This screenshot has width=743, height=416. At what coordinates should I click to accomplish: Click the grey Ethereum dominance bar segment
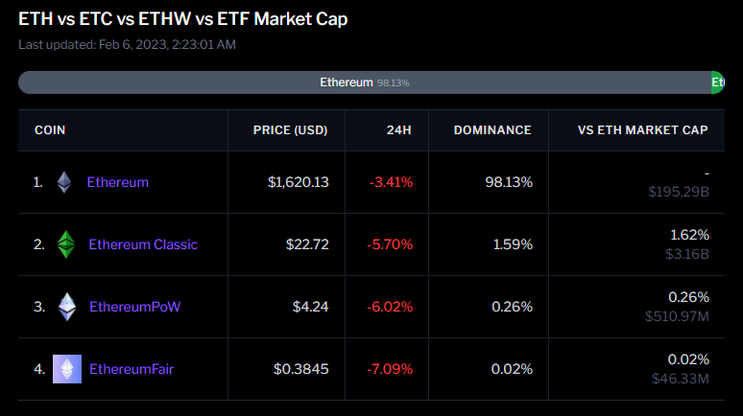tap(364, 82)
